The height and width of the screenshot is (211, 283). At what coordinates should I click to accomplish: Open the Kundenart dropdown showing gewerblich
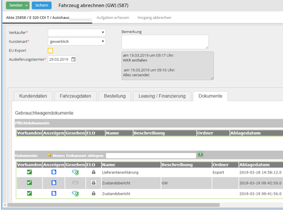click(x=77, y=41)
